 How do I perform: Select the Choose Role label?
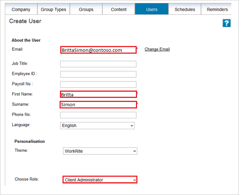click(x=27, y=179)
